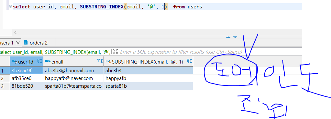The width and height of the screenshot is (331, 119).
Task: Select result cell abc3b3
Action: [x=149, y=71]
